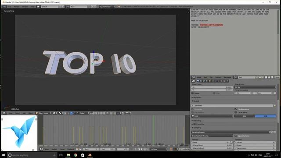Screen dimensions: 281x158
Task: Toggle the File Extensions checkbox
Action: tap(236, 109)
